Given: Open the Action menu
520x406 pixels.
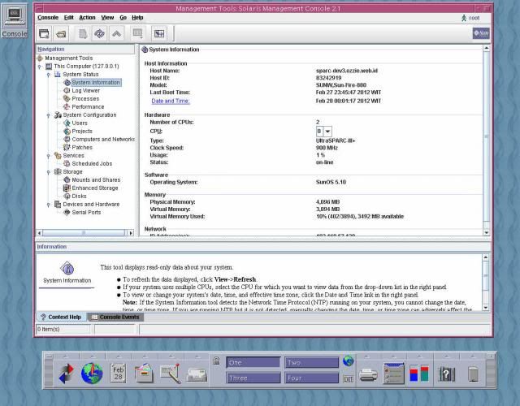Looking at the screenshot, I should (87, 18).
